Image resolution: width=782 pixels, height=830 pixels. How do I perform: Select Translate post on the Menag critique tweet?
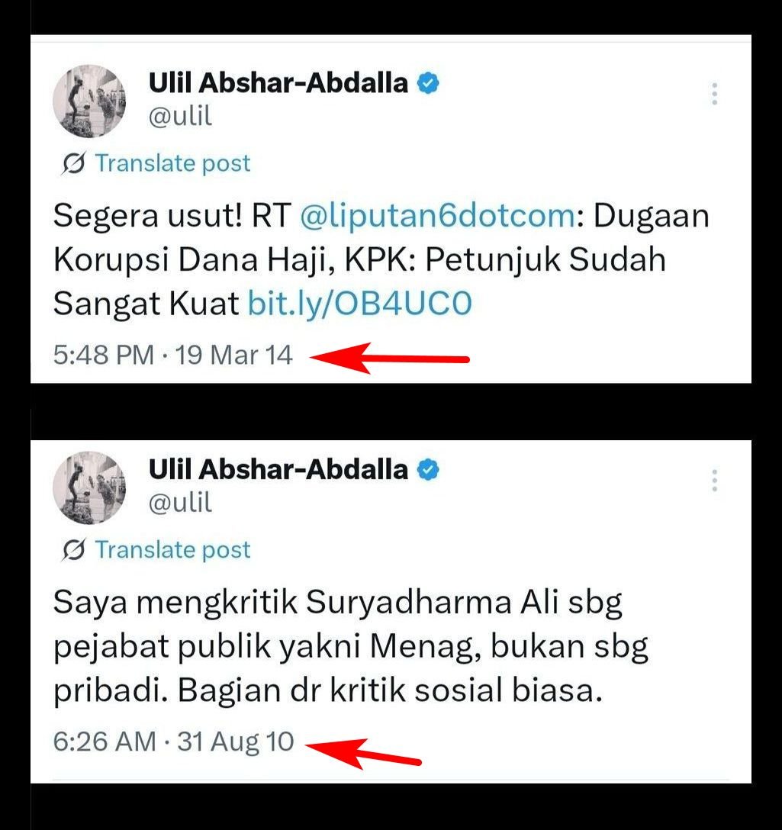[172, 550]
